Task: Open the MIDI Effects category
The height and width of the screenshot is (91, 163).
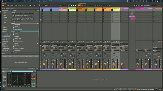Action: [7, 36]
